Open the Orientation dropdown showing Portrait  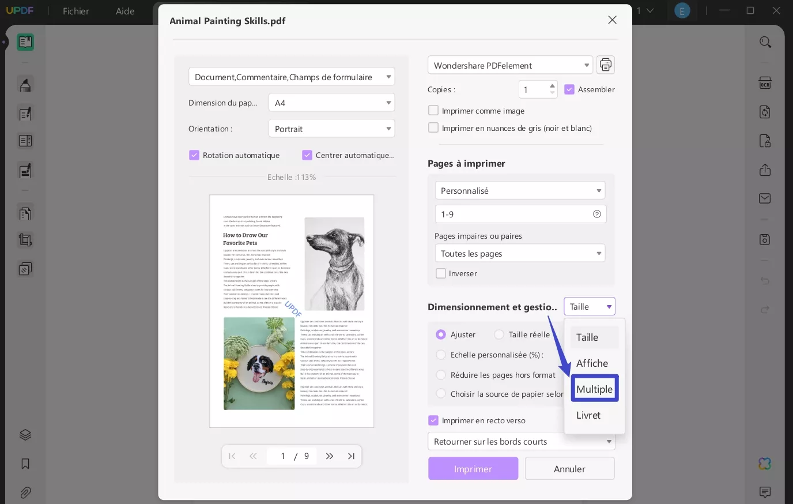pyautogui.click(x=331, y=128)
